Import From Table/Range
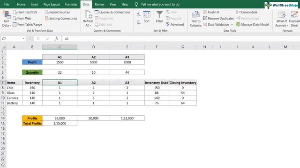Viewport: 300px width, 168px height. point(27,24)
